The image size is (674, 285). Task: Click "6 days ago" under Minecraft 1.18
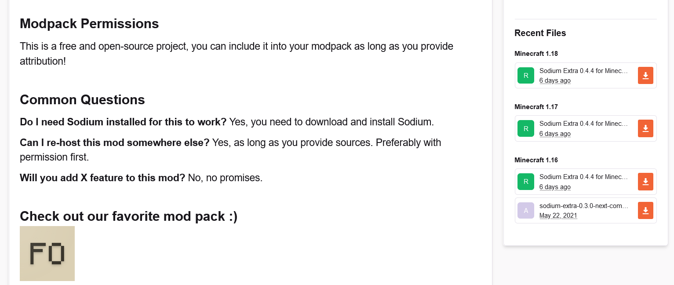pyautogui.click(x=555, y=81)
